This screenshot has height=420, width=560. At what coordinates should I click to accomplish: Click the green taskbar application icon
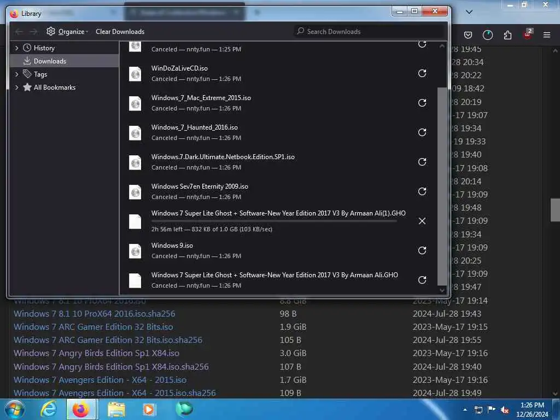click(184, 409)
